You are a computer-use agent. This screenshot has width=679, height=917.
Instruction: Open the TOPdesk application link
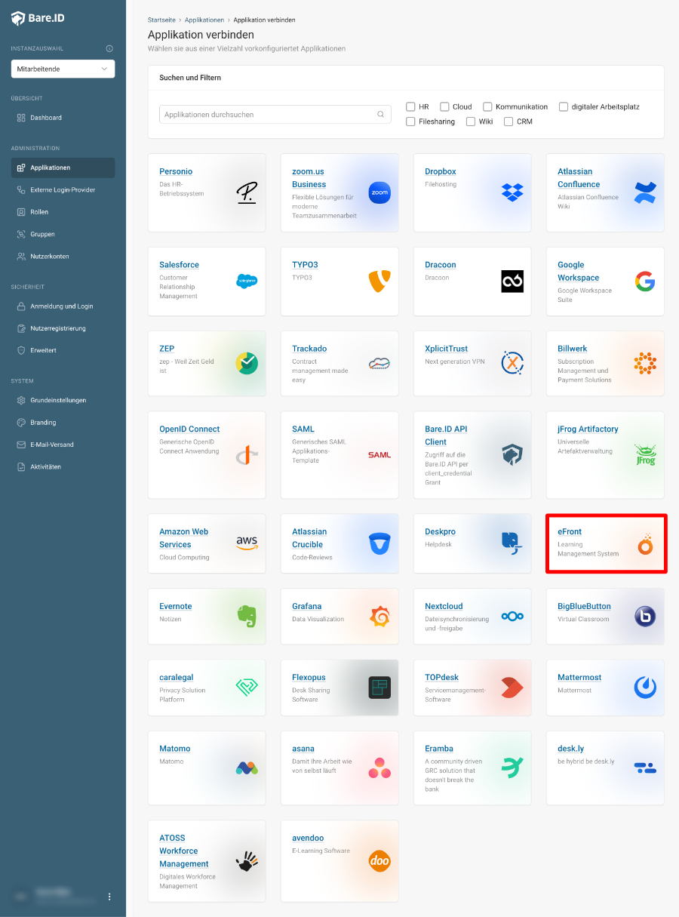click(441, 678)
